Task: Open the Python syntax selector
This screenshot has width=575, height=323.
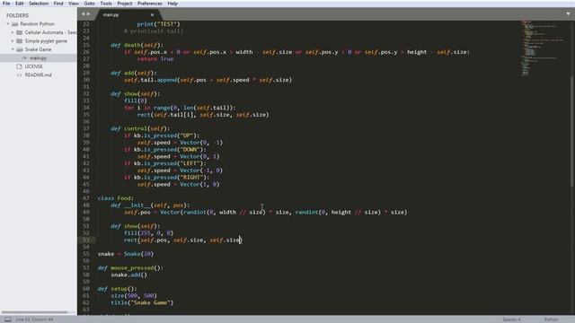Action: pyautogui.click(x=551, y=319)
